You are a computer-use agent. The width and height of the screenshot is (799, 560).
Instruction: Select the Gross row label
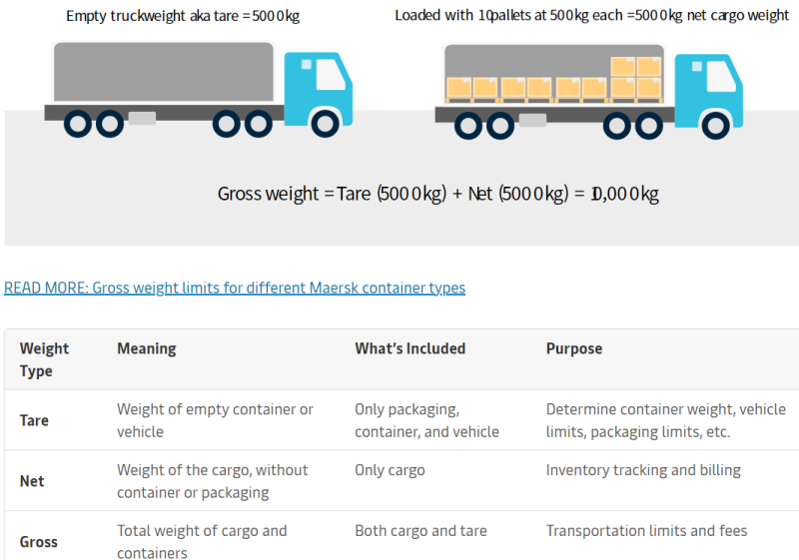click(x=39, y=542)
